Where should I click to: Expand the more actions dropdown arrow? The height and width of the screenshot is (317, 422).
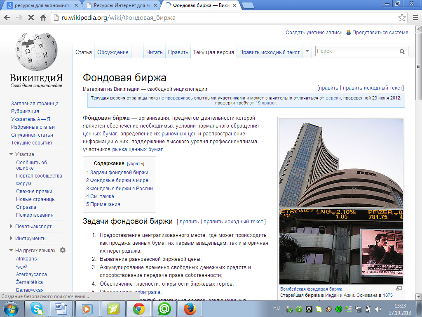(307, 51)
